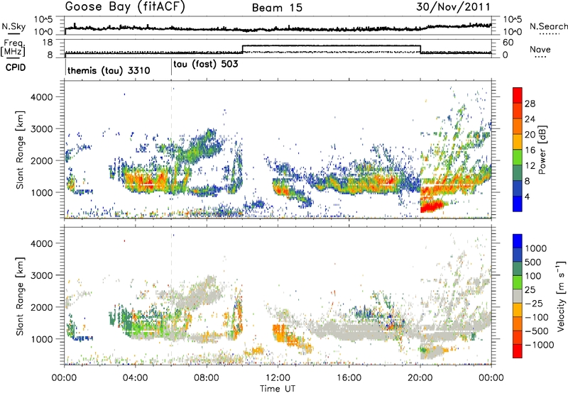Click the 'Beam 15' heading

click(x=277, y=8)
